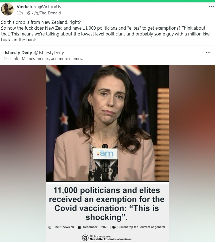This screenshot has height=243, width=216.
Task: Open the Memes, memes, and more memes group
Action: tap(52, 59)
